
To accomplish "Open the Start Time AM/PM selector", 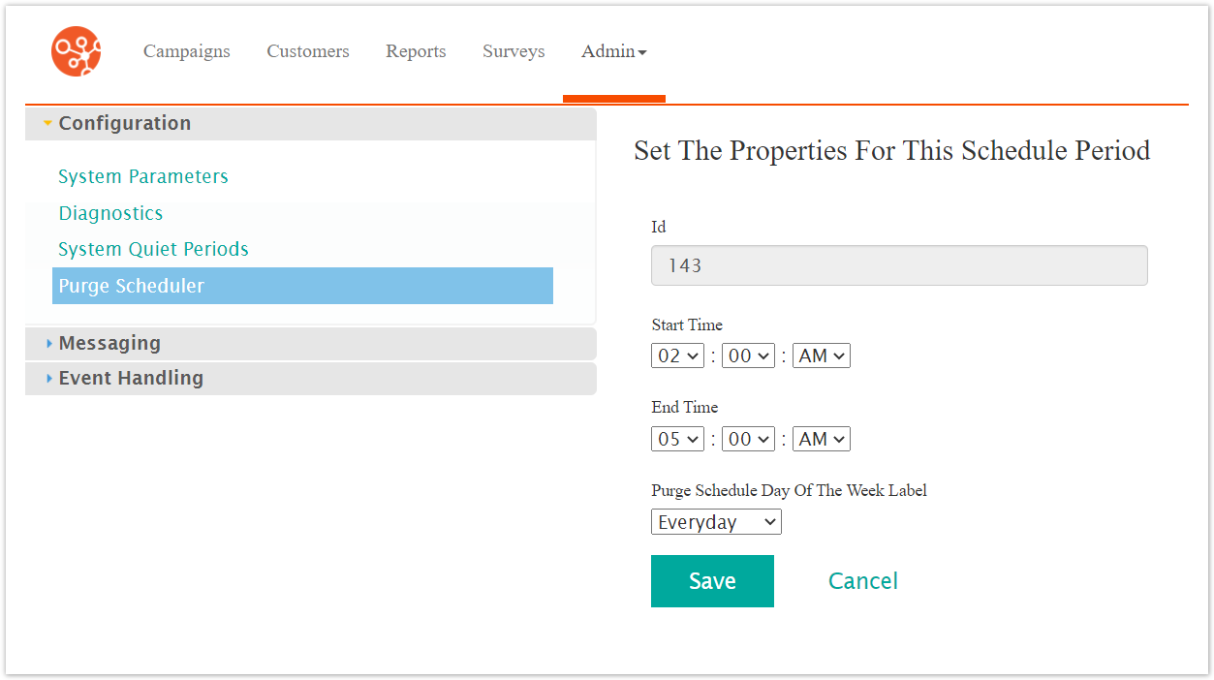I will 821,355.
